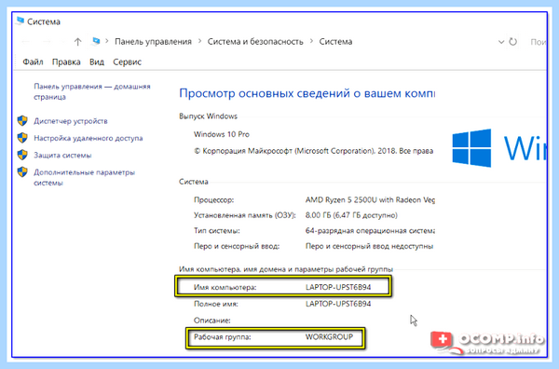Click the Система breadcrumb segment
This screenshot has width=559, height=369.
coord(335,42)
